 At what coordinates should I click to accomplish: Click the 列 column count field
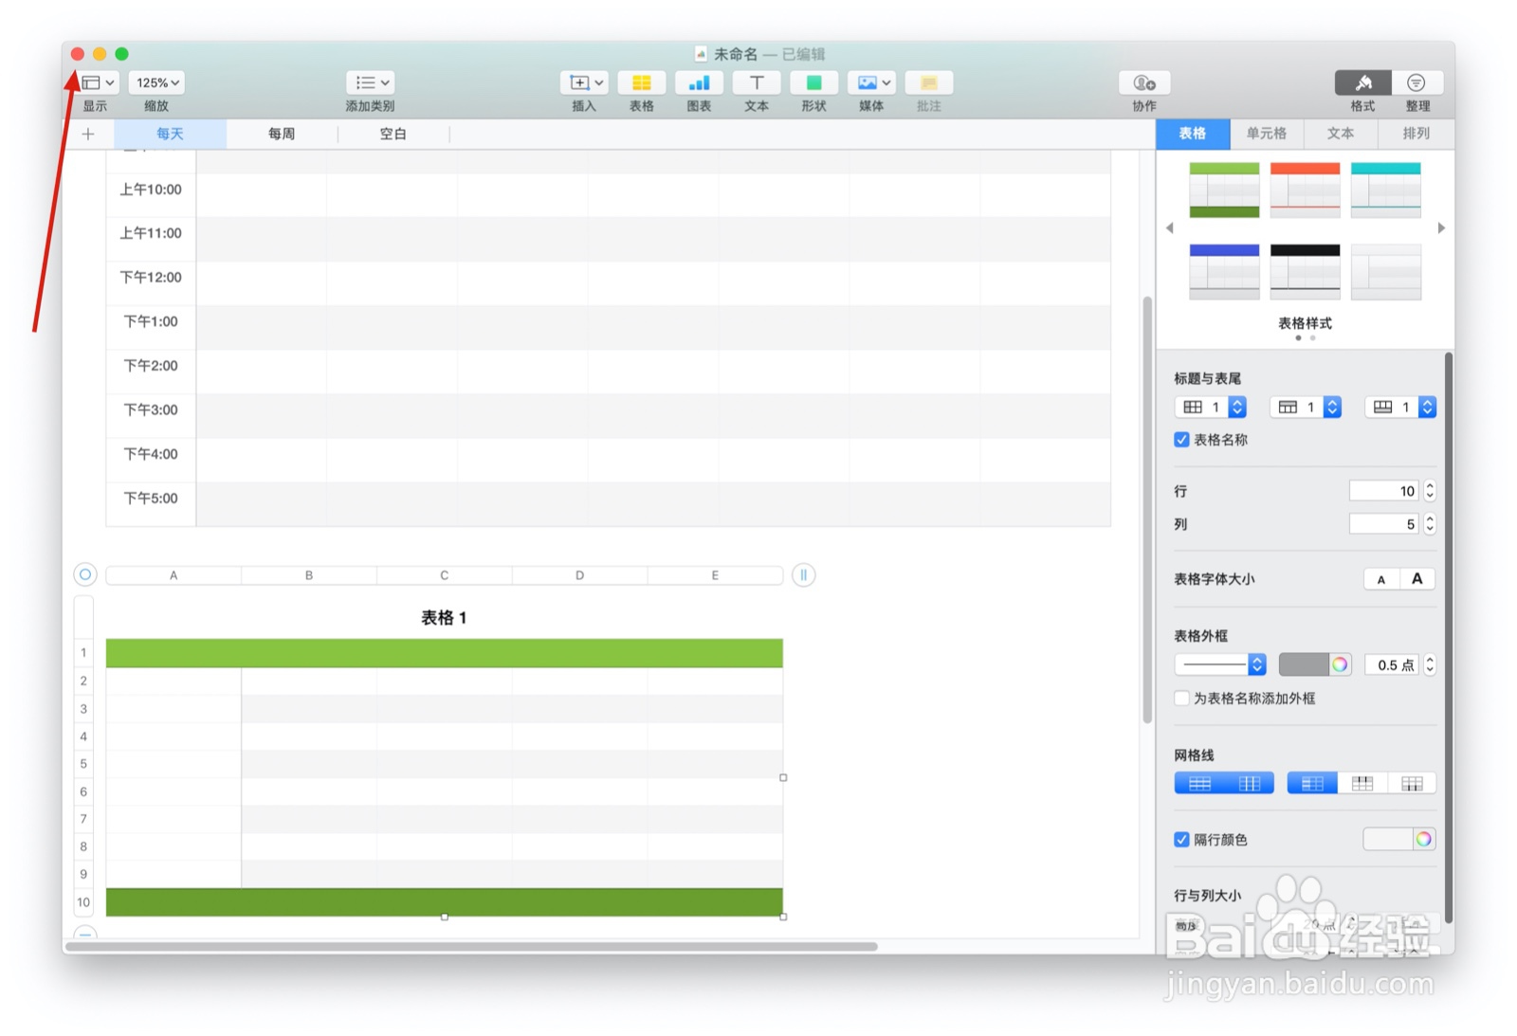[1384, 524]
